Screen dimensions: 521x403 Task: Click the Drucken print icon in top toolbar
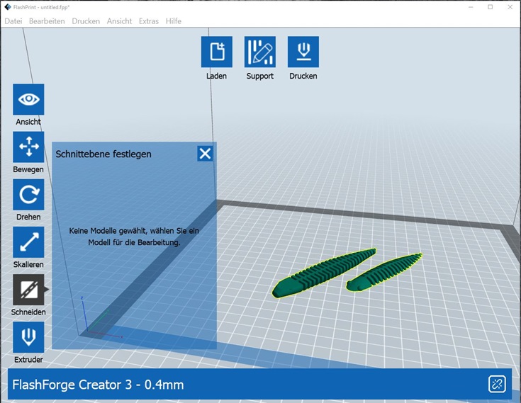(303, 52)
